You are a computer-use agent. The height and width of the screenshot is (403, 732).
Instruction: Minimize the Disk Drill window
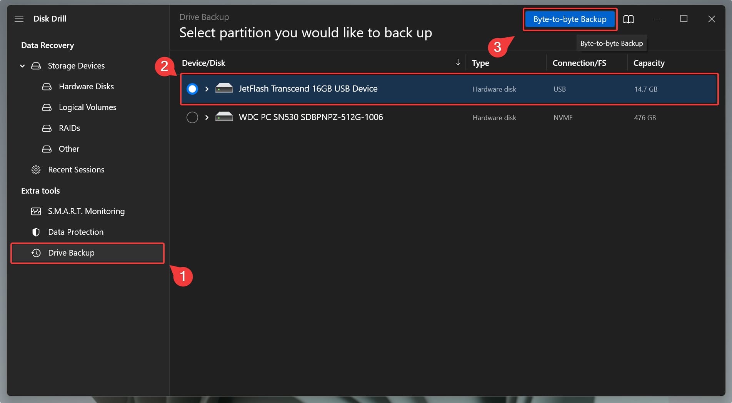coord(657,19)
